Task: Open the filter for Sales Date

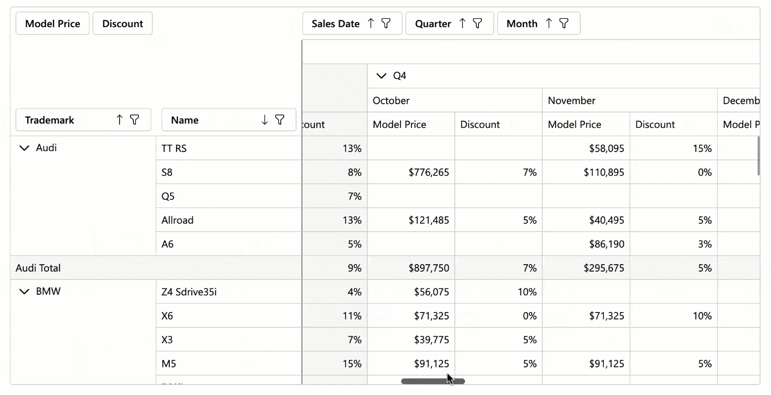Action: click(386, 23)
